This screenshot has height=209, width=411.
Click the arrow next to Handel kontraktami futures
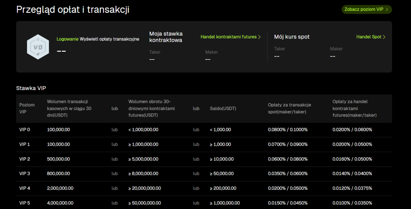tap(259, 37)
